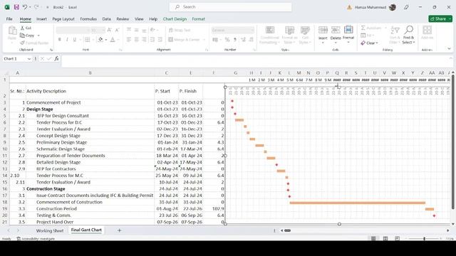Click the Undo arrow icon
Screen dimensions: 456x256
click(25, 7)
